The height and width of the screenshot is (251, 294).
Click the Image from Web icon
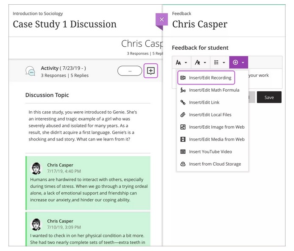(x=183, y=127)
